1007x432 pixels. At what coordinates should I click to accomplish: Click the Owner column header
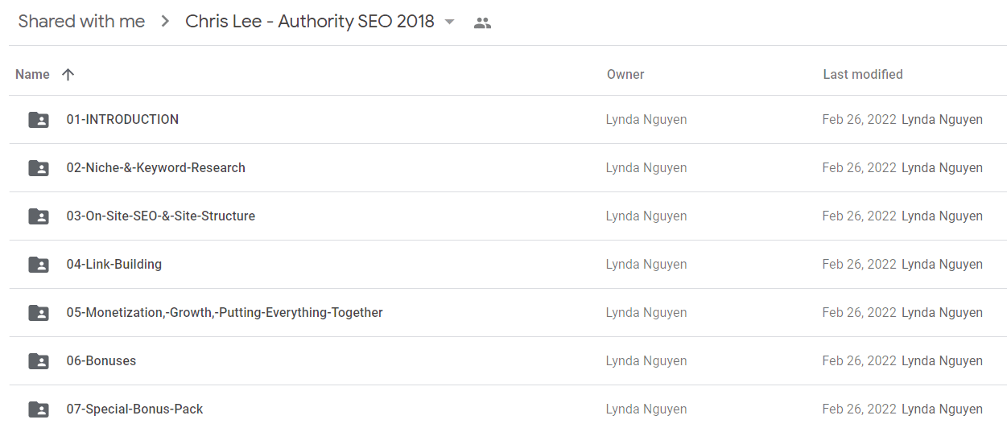click(x=625, y=74)
